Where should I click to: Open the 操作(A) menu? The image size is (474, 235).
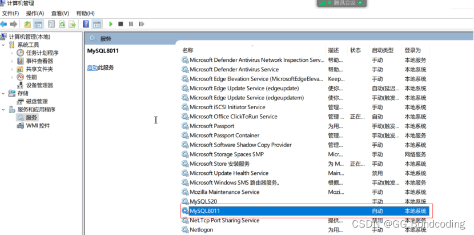point(35,13)
